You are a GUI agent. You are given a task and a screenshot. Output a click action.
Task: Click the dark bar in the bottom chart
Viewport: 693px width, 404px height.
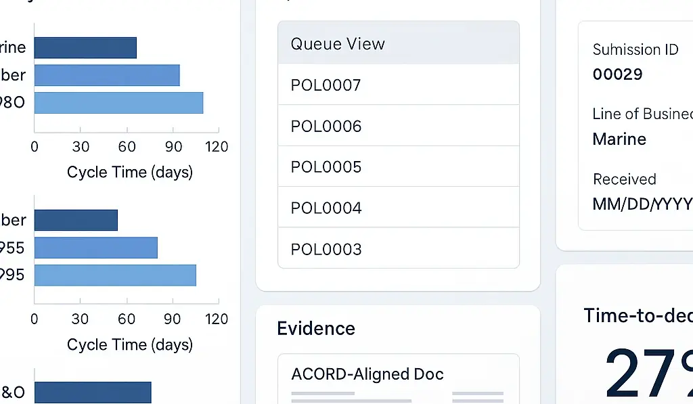[93, 392]
